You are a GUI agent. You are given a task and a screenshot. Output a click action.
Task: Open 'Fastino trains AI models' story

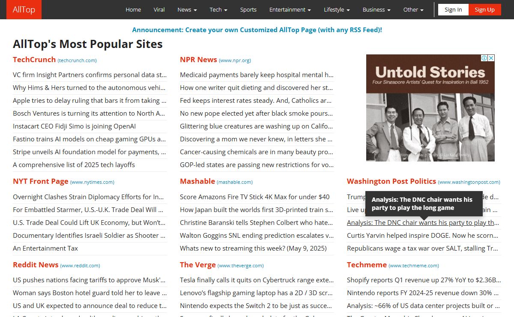(x=90, y=139)
